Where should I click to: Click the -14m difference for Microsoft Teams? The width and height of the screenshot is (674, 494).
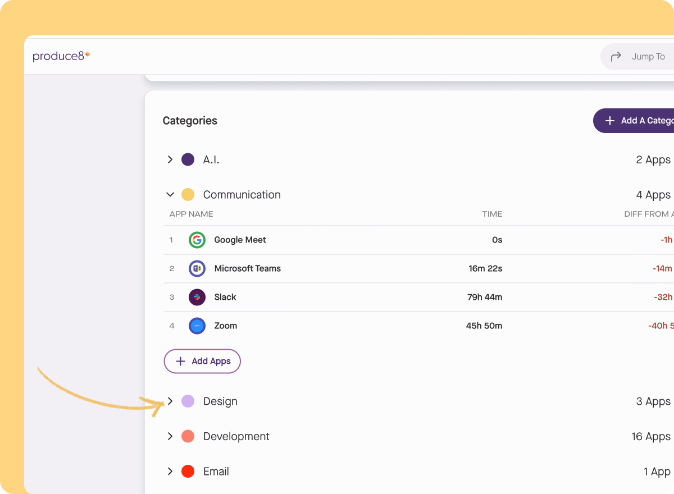pos(663,269)
